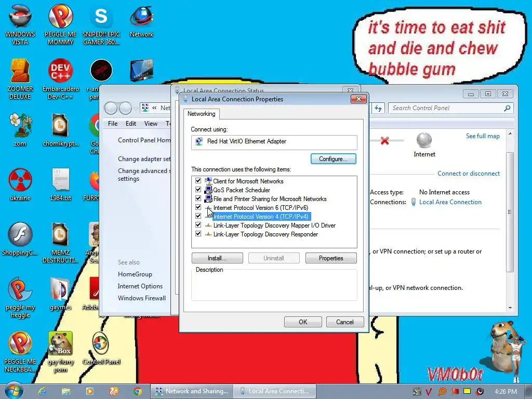Open the See full map link

483,136
